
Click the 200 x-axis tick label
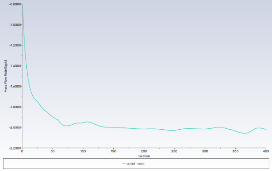144,151
